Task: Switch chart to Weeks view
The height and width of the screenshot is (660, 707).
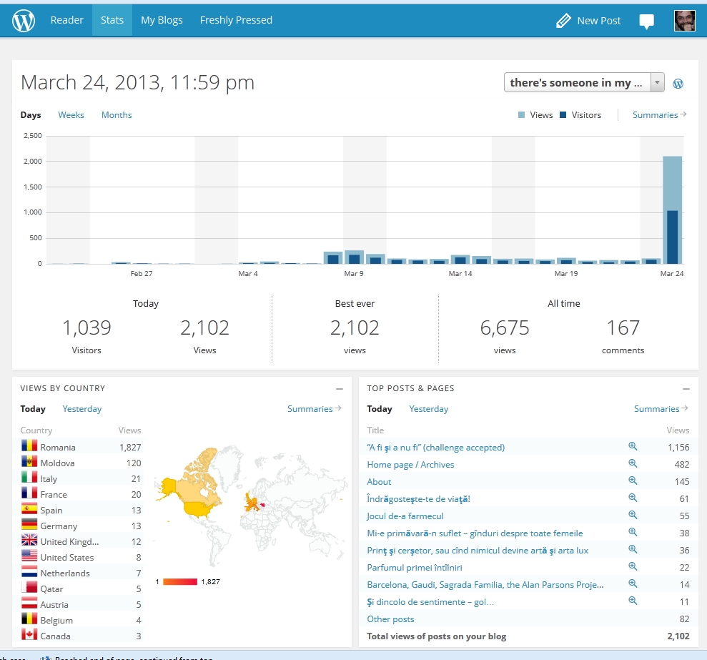Action: click(x=71, y=115)
